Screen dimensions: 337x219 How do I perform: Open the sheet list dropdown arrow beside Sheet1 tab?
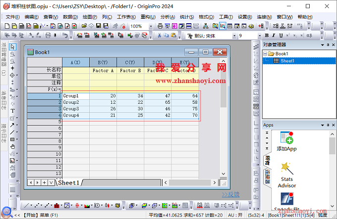point(51,182)
